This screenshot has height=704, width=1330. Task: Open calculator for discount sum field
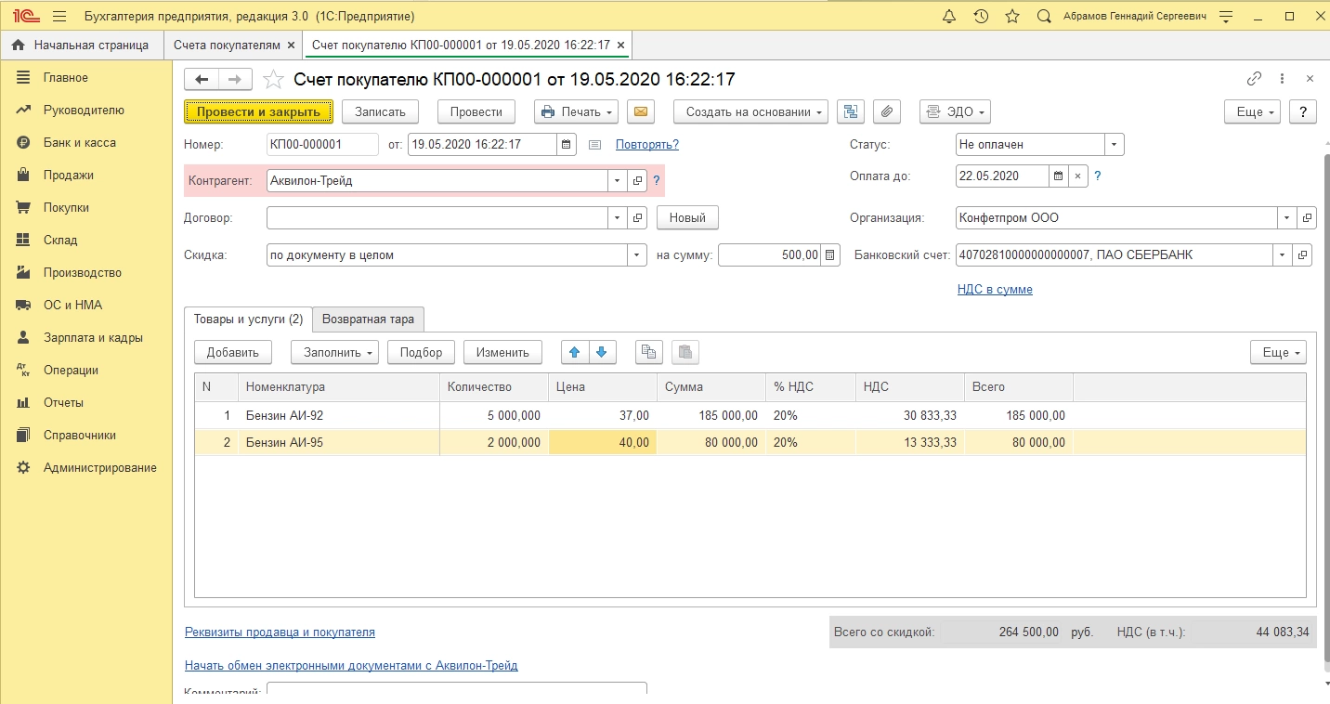[x=830, y=255]
